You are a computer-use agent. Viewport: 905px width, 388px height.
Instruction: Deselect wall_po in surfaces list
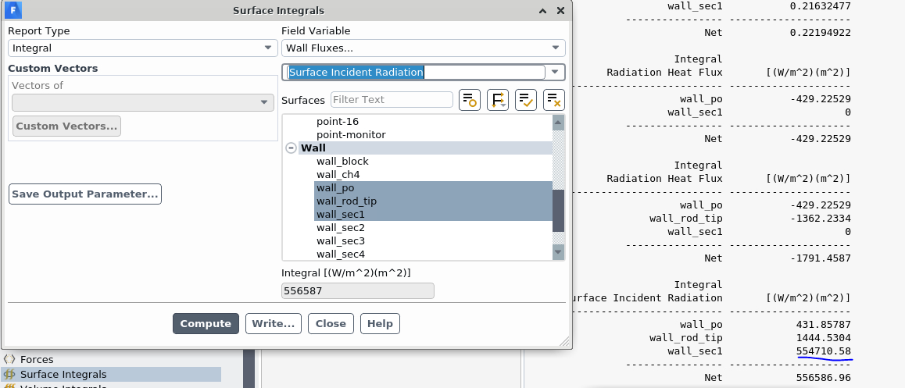tap(433, 188)
